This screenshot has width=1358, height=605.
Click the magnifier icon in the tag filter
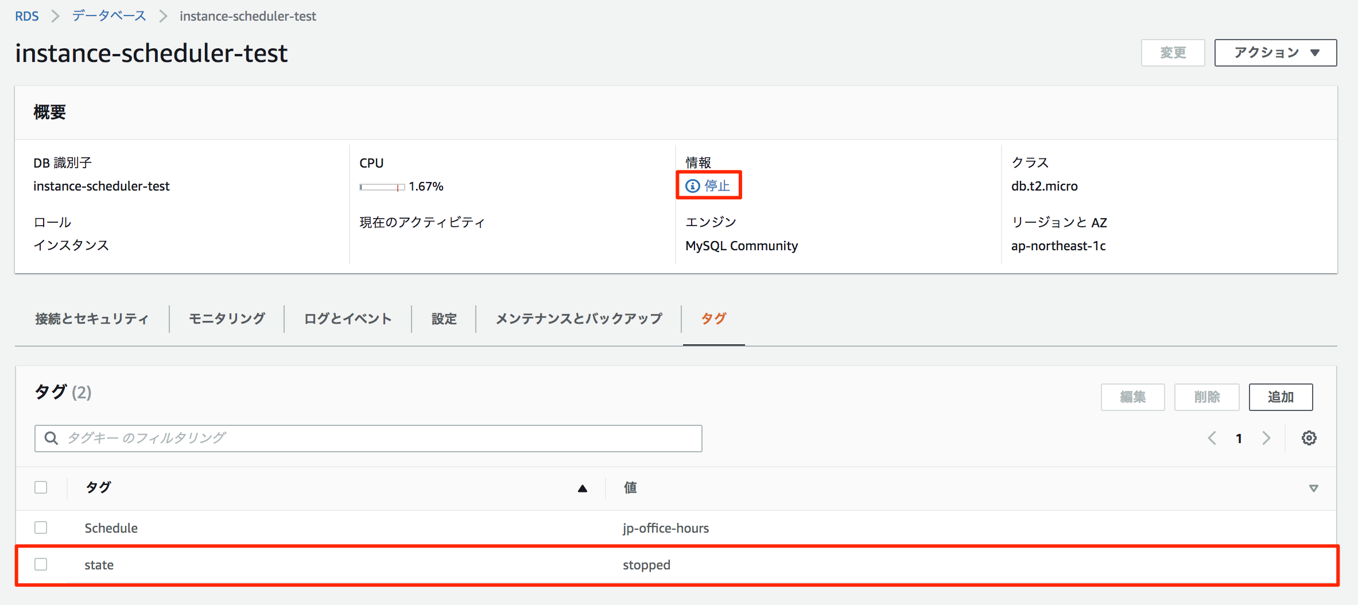click(x=51, y=438)
